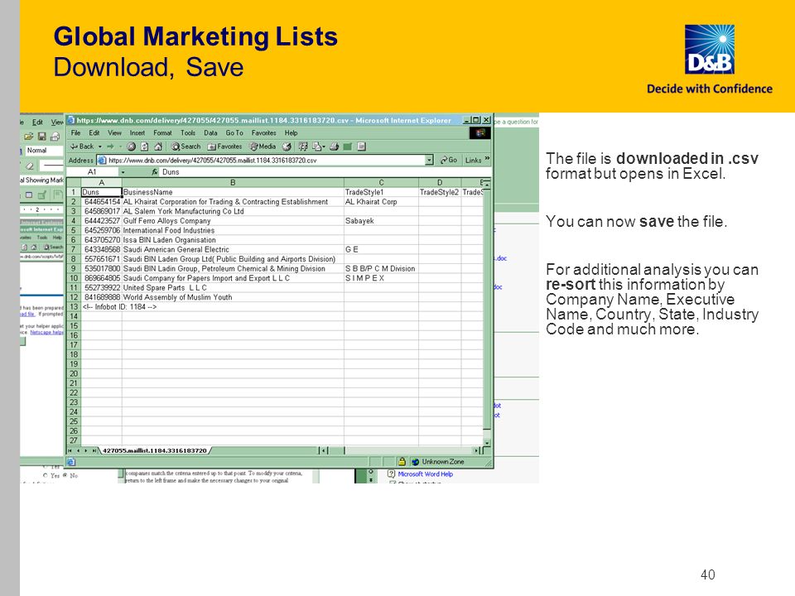Screen dimensions: 795x596
Task: Open the Go To menu
Action: [234, 132]
